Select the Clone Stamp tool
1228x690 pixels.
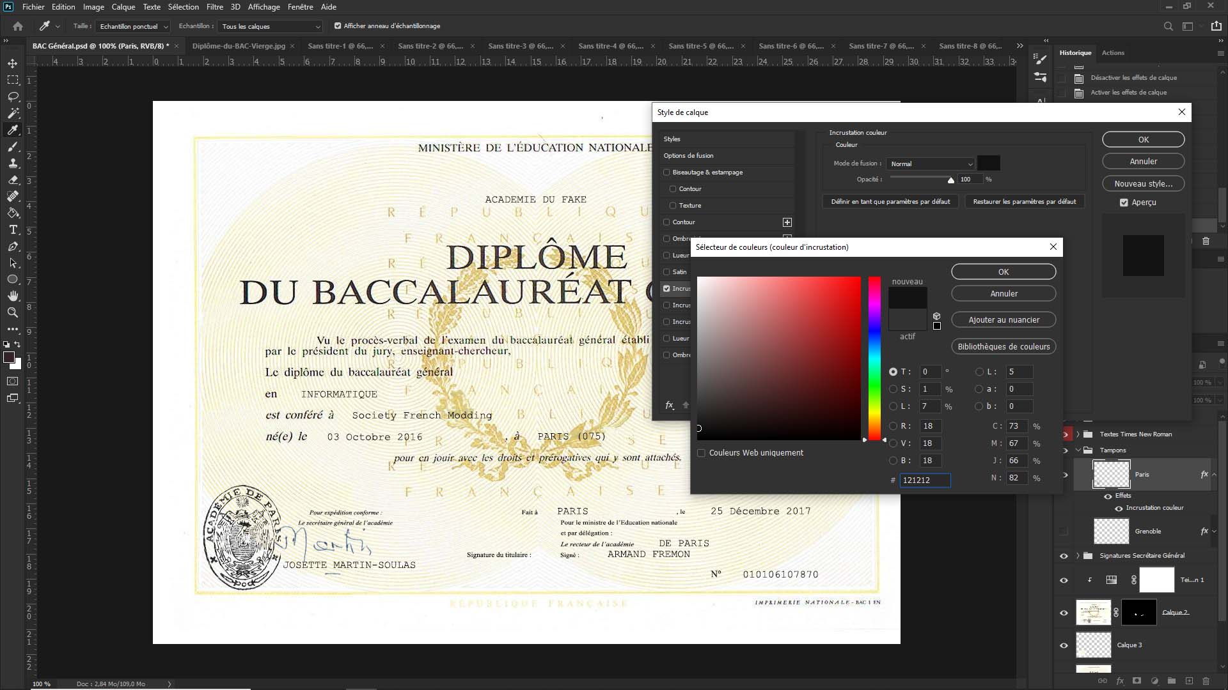pyautogui.click(x=13, y=163)
